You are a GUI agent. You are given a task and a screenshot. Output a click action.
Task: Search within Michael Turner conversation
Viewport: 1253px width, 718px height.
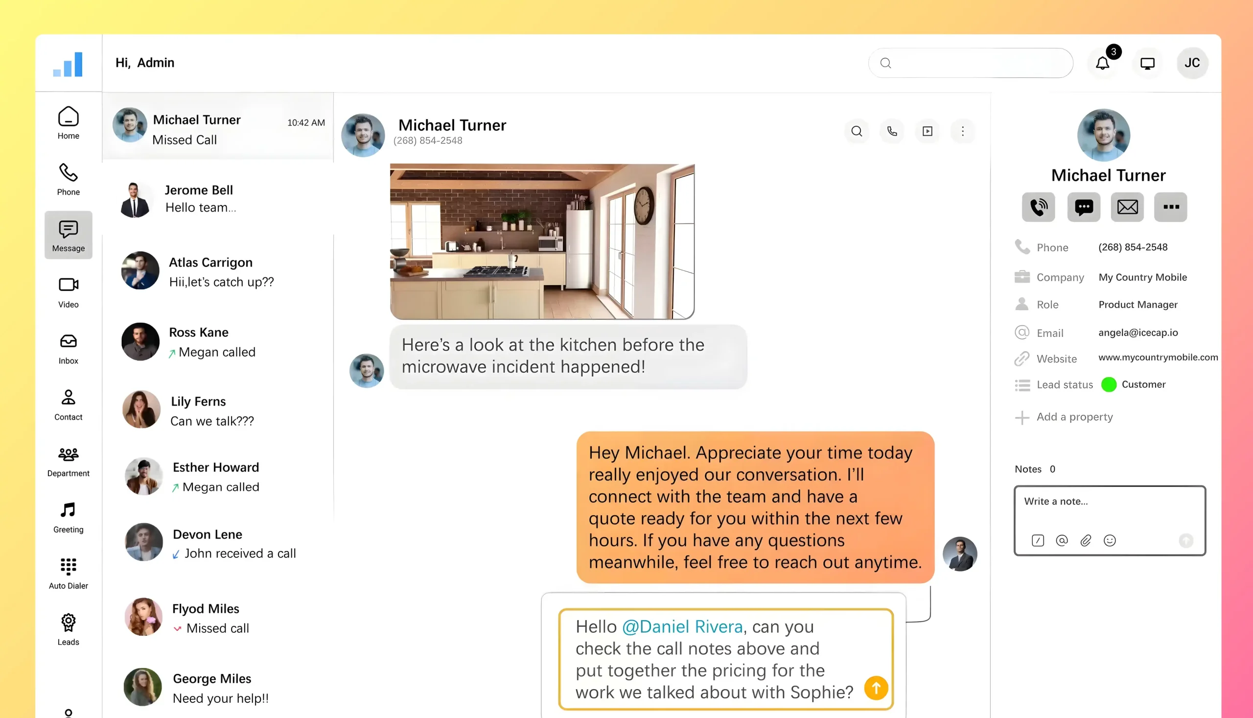tap(857, 131)
